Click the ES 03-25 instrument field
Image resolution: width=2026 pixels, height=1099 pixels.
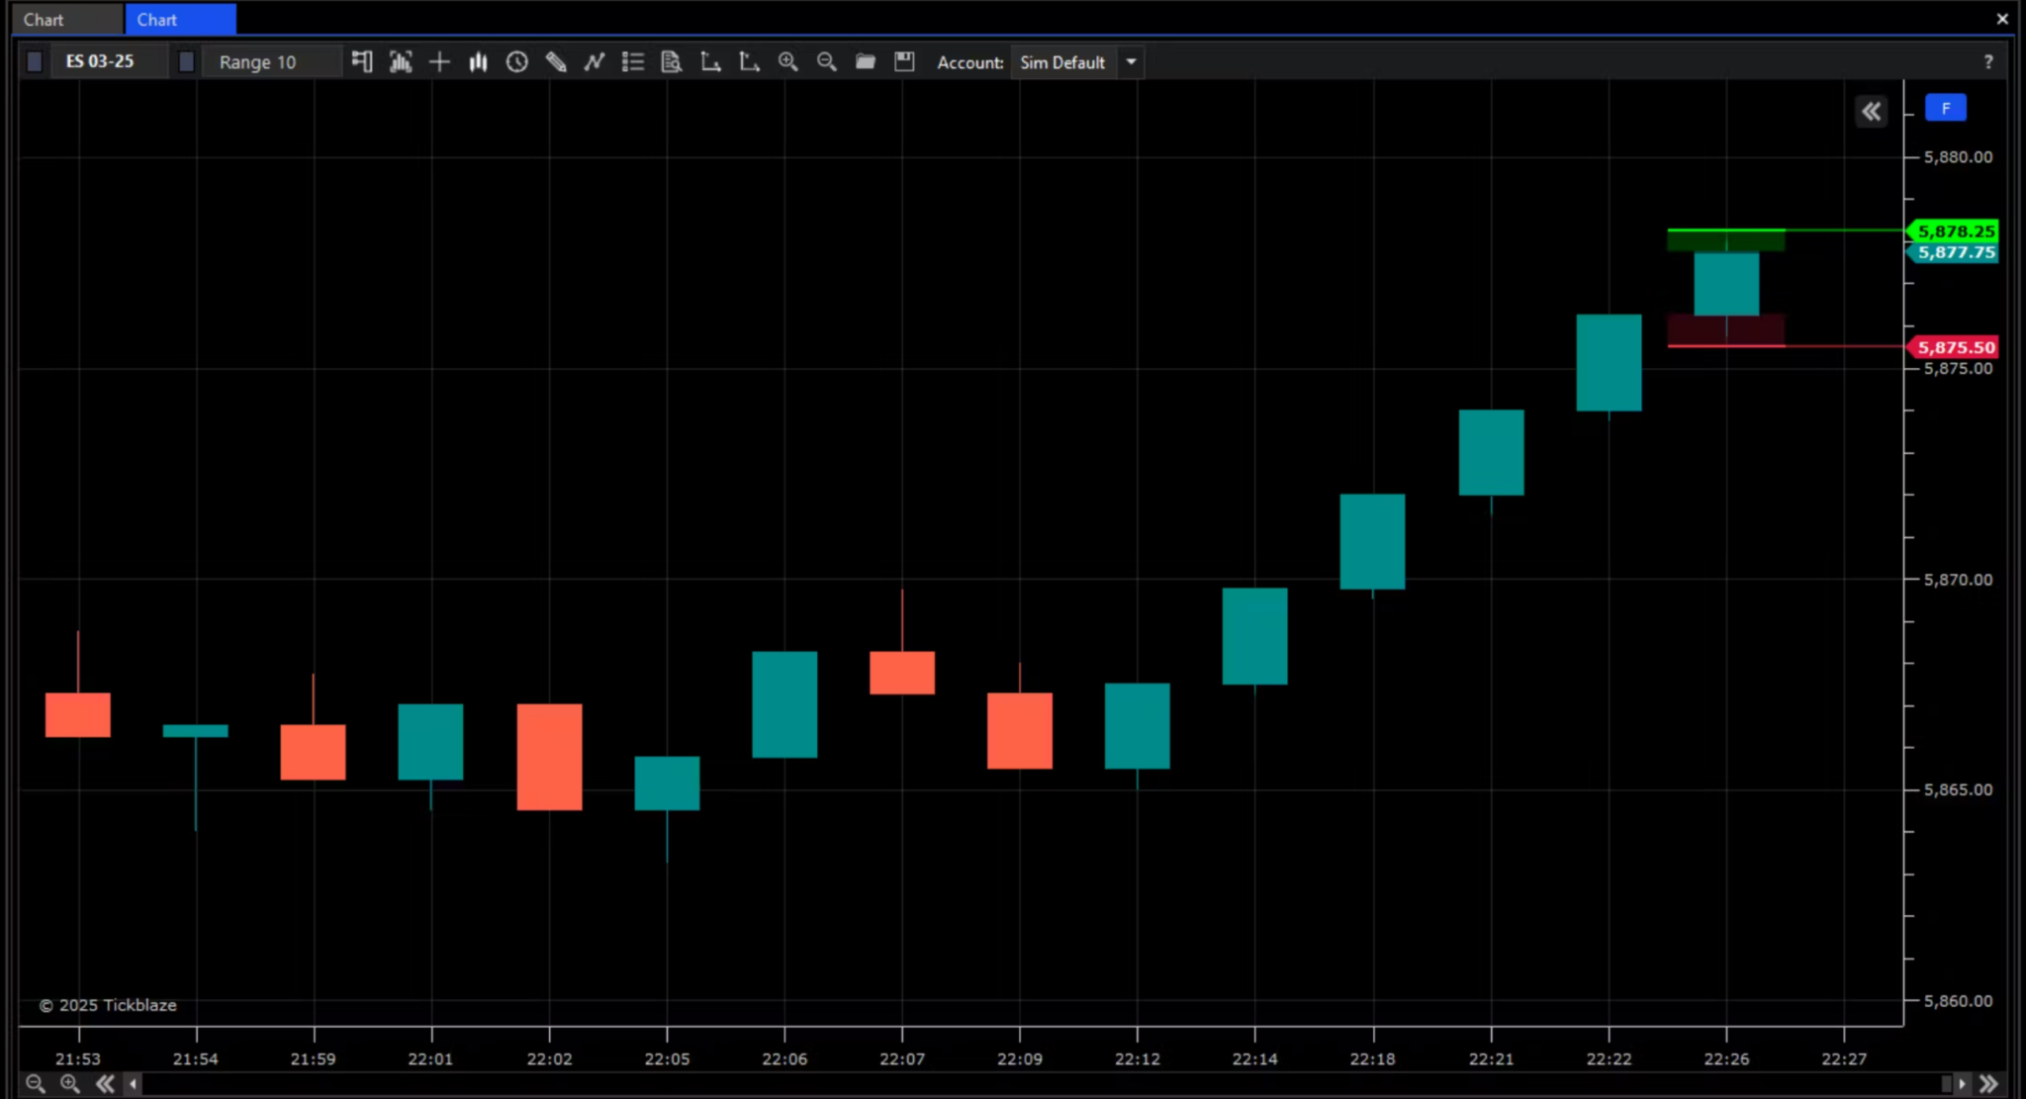click(x=100, y=61)
